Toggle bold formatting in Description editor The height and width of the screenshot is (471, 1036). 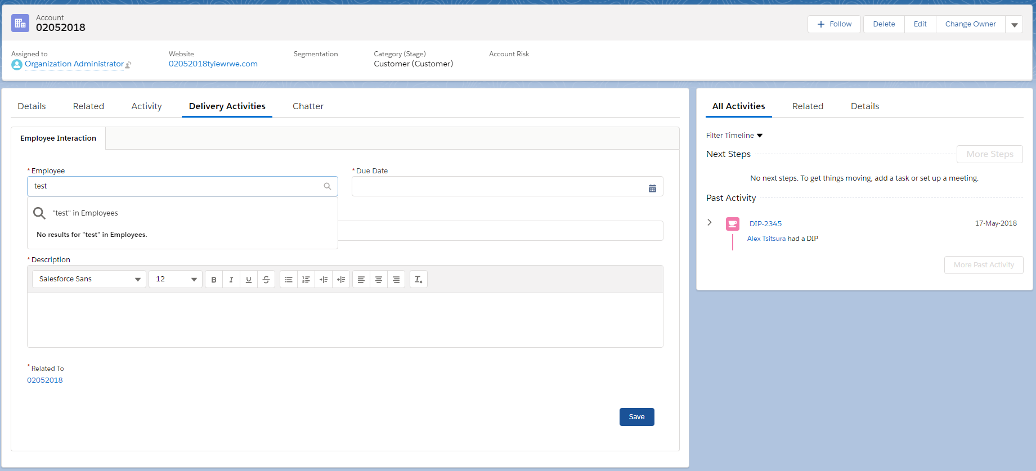(214, 280)
